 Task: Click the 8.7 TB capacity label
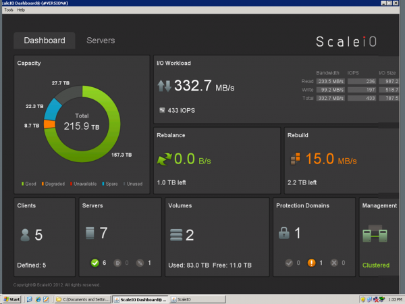click(x=32, y=126)
